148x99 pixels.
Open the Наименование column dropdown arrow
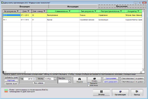(70, 11)
